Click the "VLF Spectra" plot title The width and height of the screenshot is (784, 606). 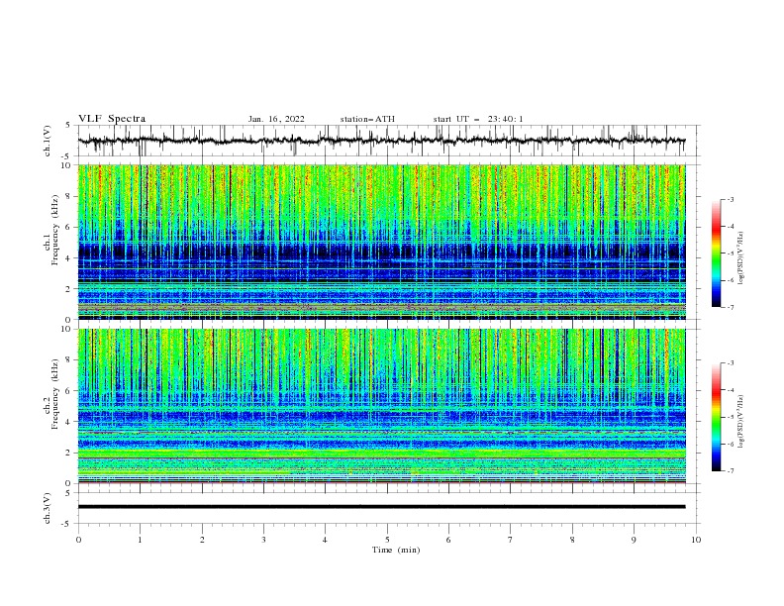point(112,119)
